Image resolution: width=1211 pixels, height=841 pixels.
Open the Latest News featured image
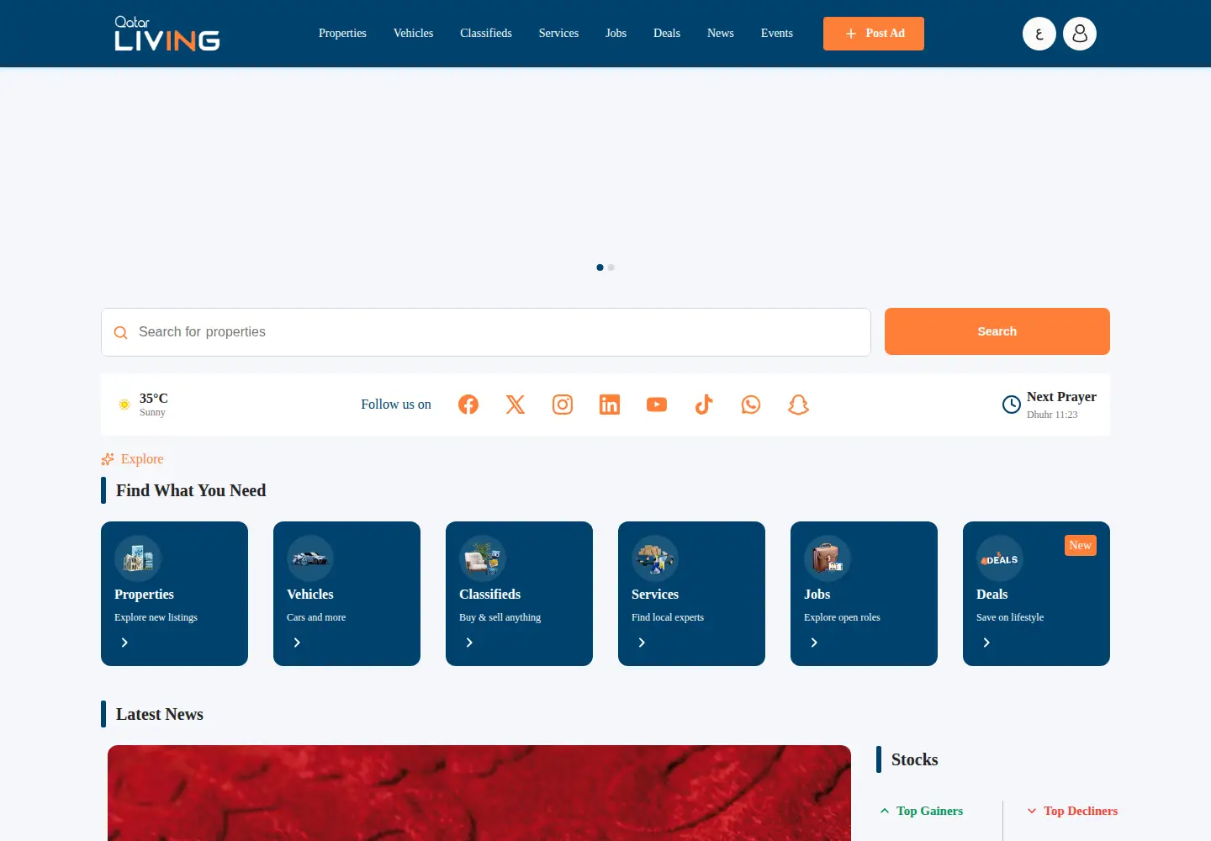(479, 793)
